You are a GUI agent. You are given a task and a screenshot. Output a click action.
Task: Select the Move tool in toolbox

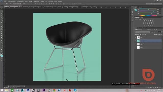pyautogui.click(x=2, y=9)
